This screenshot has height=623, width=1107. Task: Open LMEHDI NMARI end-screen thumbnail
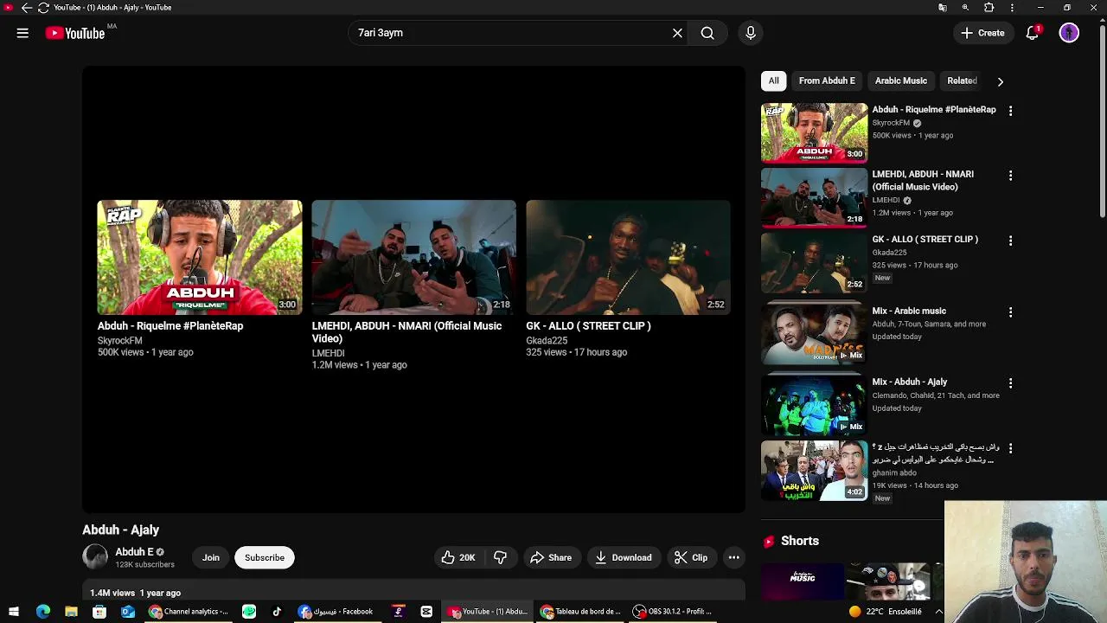pyautogui.click(x=413, y=257)
